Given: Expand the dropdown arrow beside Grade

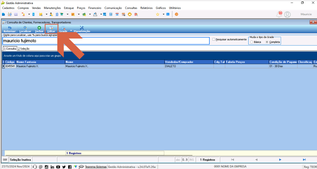Looking at the screenshot, I should pyautogui.click(x=71, y=30).
